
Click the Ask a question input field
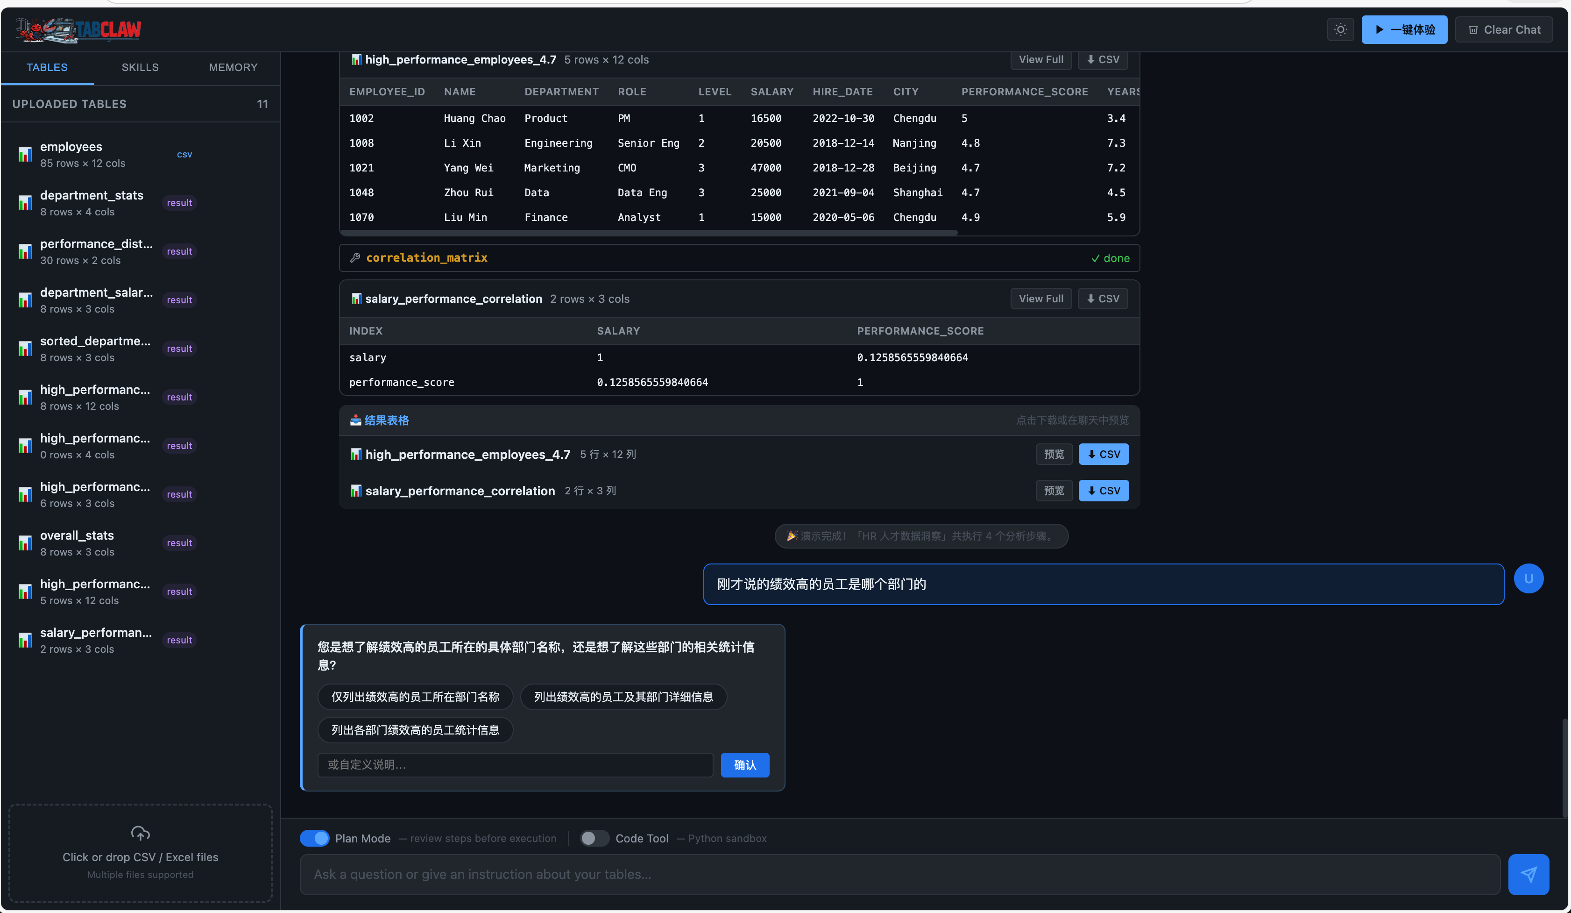tap(899, 874)
